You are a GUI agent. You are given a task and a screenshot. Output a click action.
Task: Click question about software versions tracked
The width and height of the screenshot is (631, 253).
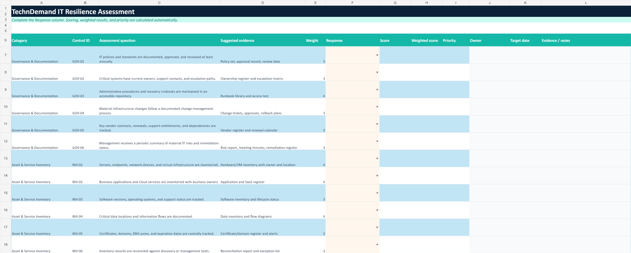(159, 193)
